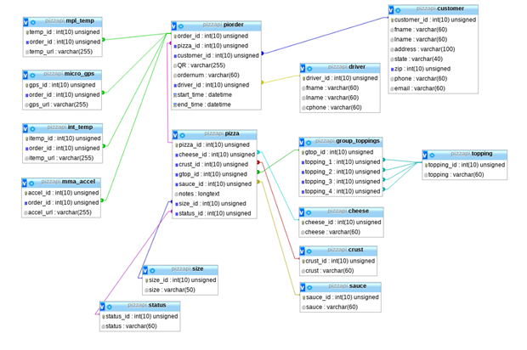
Task: Click the email : varchar(60) column
Action: tap(417, 88)
